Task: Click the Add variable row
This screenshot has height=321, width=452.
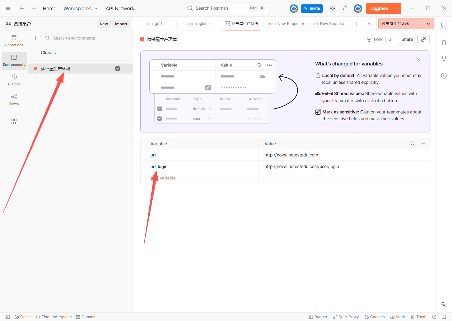Action: tap(199, 178)
